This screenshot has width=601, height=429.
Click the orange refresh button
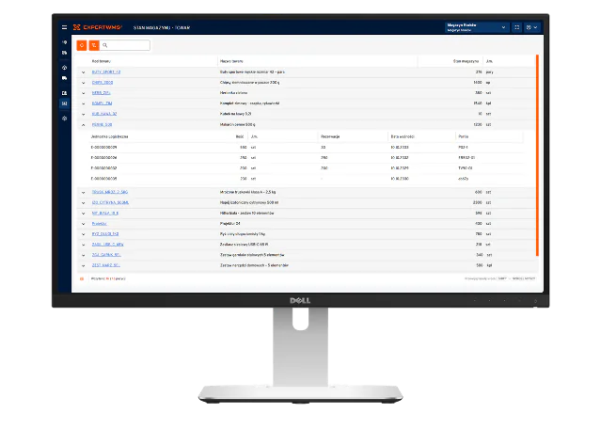[x=82, y=45]
